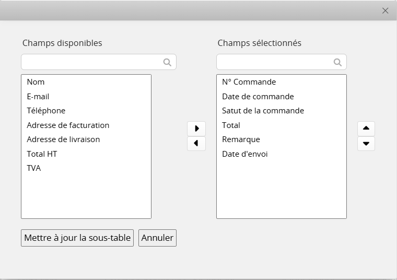Focus the Champs disponibles search field
Image resolution: width=397 pixels, height=280 pixels.
[x=91, y=62]
